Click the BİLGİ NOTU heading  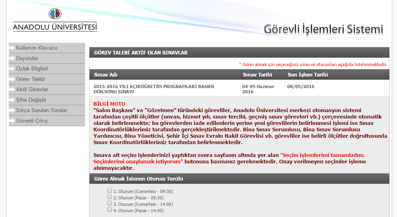tap(109, 104)
